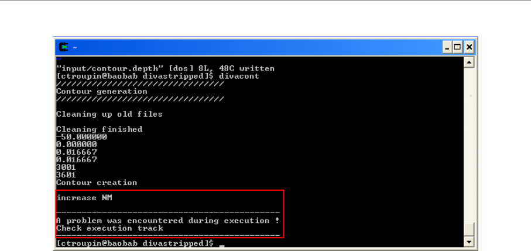The height and width of the screenshot is (251, 531).
Task: Click the 3001 output value
Action: click(66, 168)
